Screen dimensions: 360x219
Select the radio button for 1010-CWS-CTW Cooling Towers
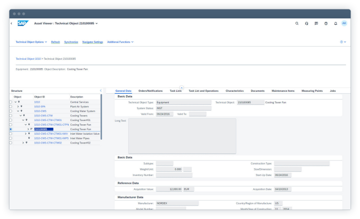pos(12,115)
